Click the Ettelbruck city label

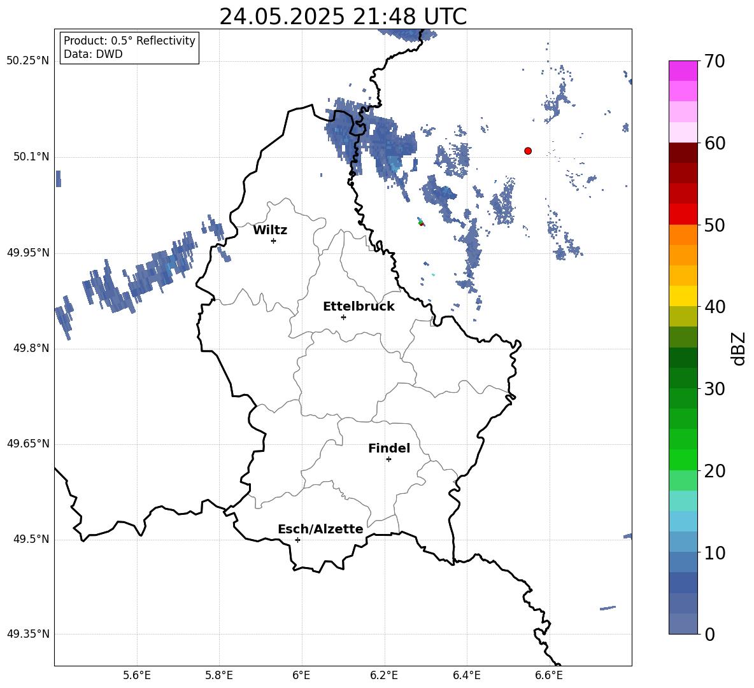[359, 307]
